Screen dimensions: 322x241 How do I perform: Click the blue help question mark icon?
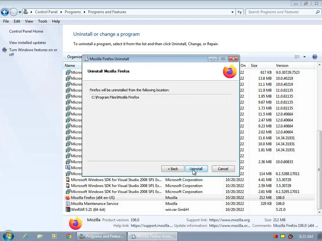(x=314, y=57)
